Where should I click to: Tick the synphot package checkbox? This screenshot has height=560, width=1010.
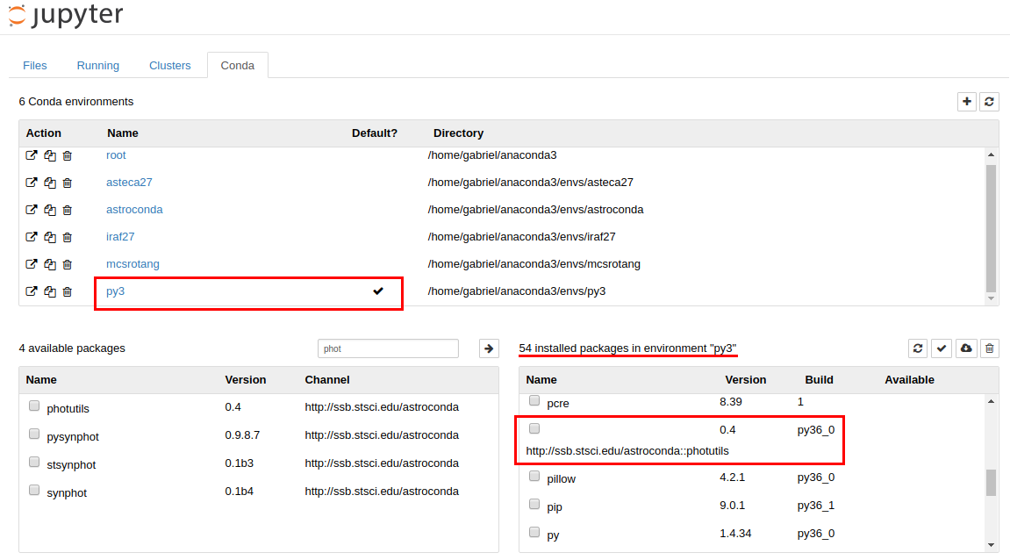(34, 490)
